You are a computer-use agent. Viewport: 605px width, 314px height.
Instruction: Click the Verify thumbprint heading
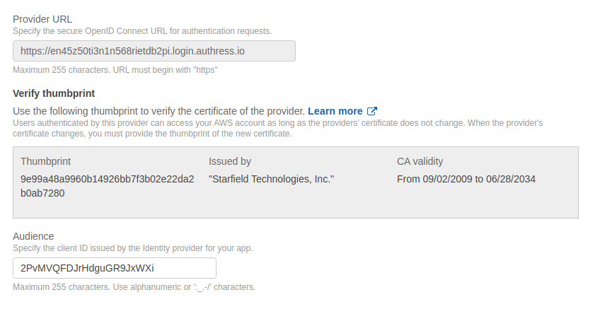coord(54,93)
